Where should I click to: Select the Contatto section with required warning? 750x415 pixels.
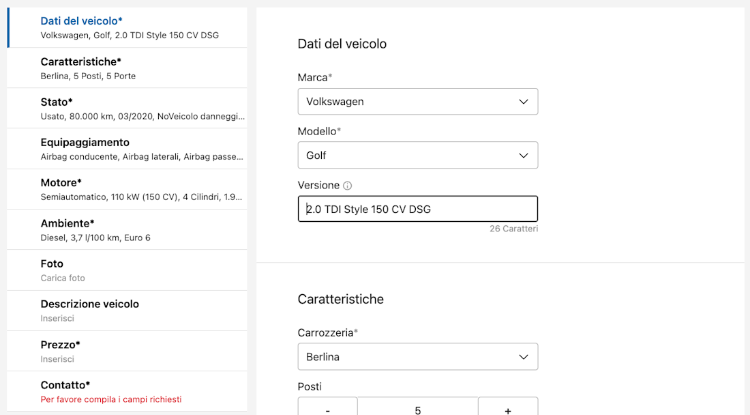click(x=127, y=391)
